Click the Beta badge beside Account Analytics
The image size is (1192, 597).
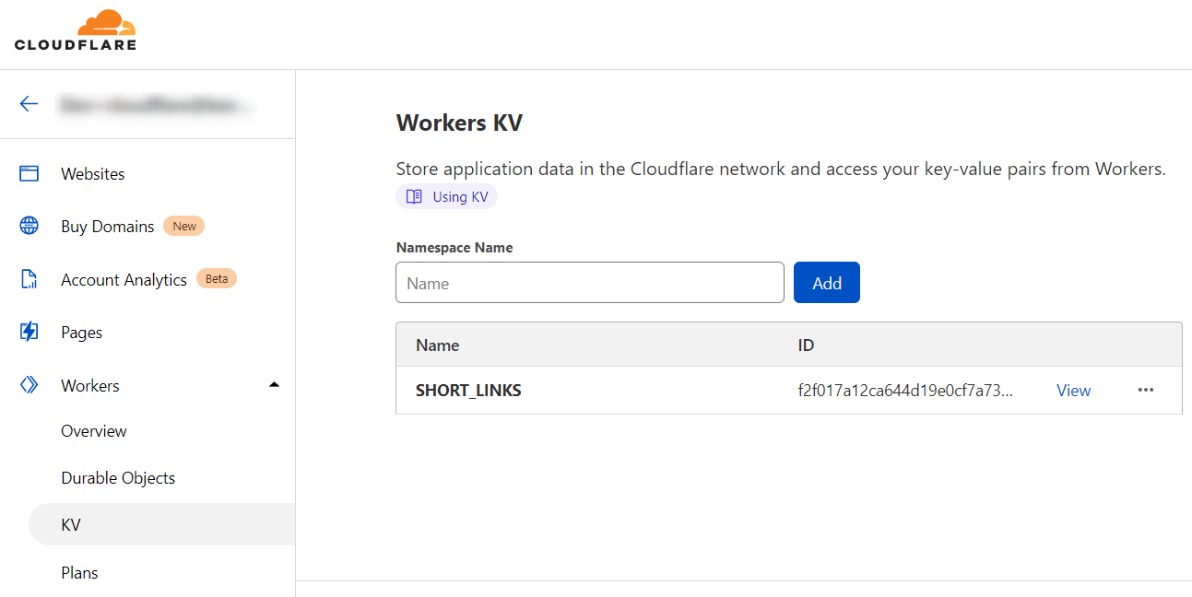[x=217, y=278]
